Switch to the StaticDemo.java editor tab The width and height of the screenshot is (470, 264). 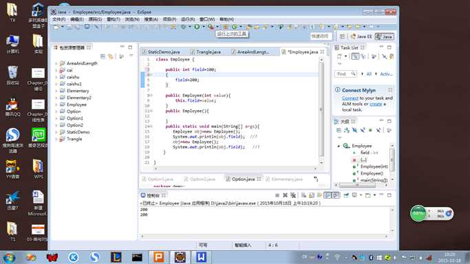(x=161, y=52)
